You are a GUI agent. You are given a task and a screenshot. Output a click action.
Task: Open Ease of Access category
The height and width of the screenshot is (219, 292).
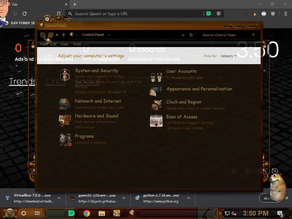click(x=182, y=117)
